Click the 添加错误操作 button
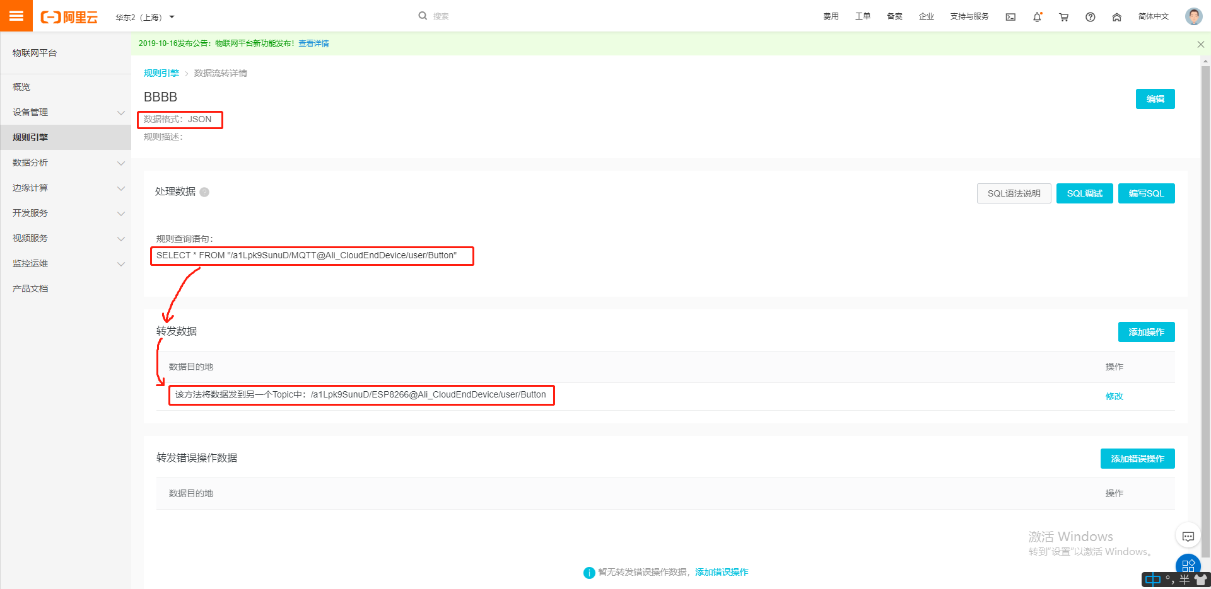 coord(1137,459)
